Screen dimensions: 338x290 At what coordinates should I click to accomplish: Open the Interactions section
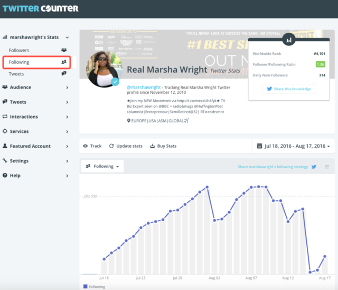pyautogui.click(x=24, y=117)
